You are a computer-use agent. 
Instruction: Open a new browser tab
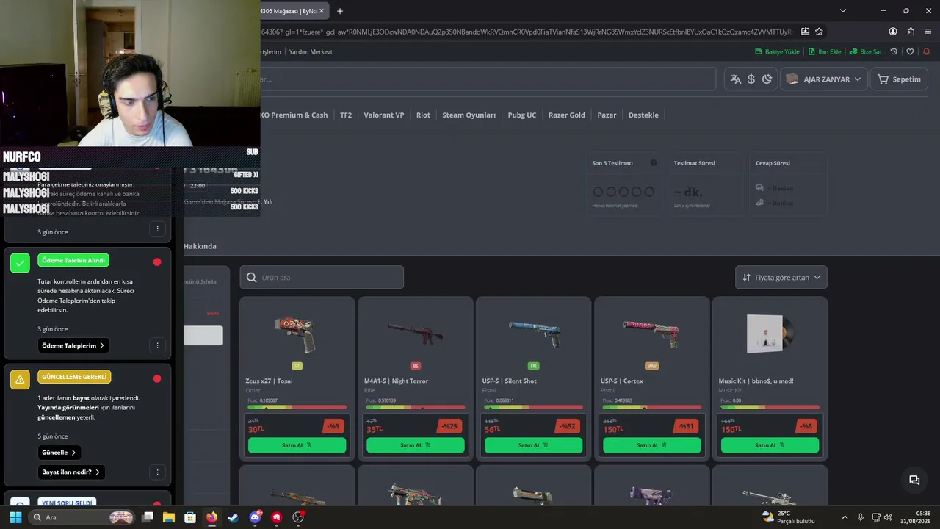(x=340, y=11)
